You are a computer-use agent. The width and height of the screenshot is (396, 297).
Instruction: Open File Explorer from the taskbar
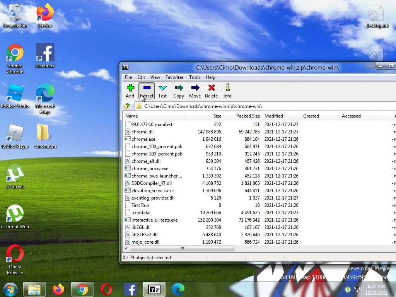pyautogui.click(x=34, y=289)
